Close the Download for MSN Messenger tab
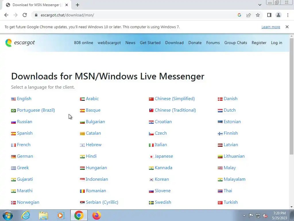294x221 pixels. 67,5
